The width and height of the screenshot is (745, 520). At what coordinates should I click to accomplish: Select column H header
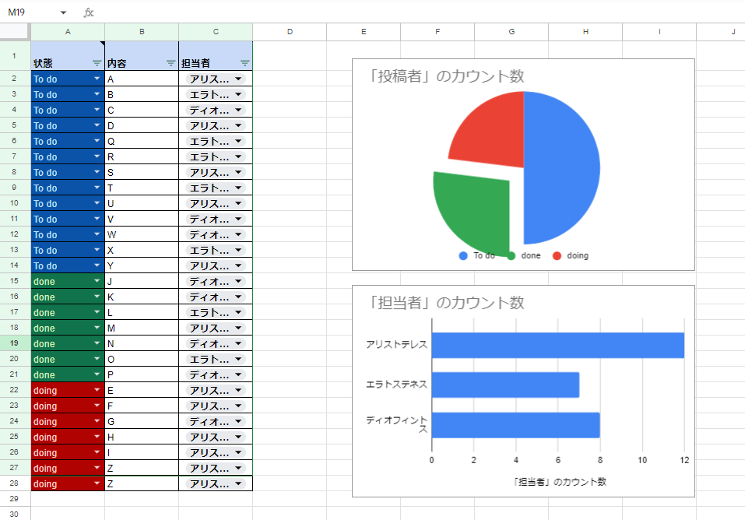coord(585,32)
